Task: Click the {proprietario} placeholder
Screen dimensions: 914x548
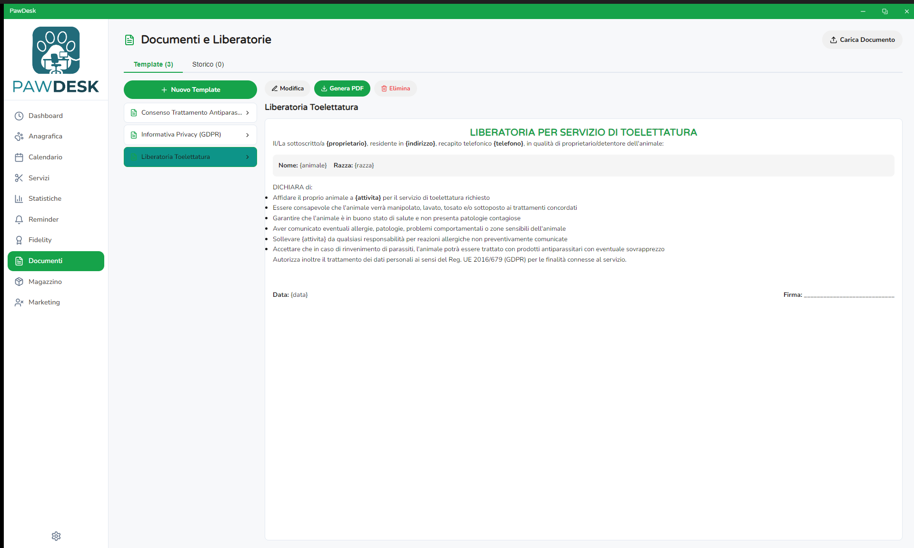Action: click(x=347, y=144)
